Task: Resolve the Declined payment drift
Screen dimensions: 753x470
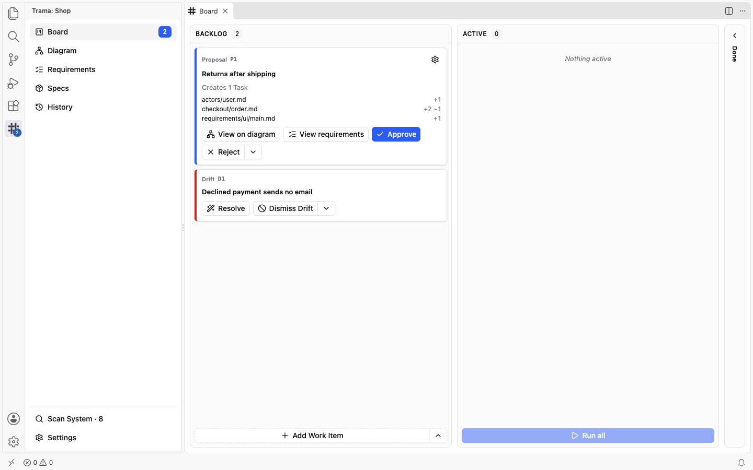Action: [x=226, y=208]
